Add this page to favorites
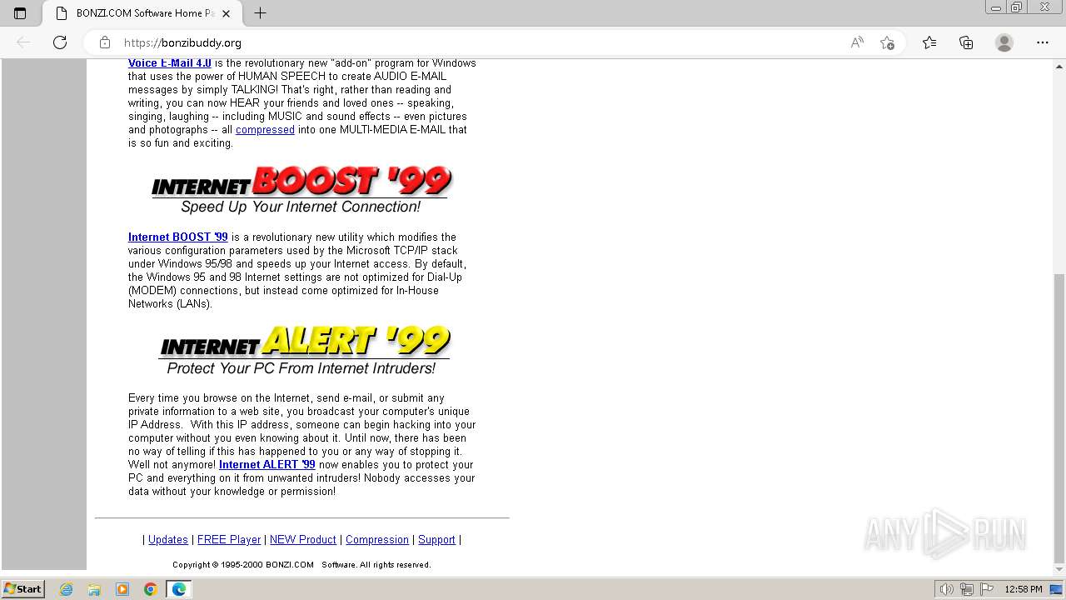 [x=887, y=42]
